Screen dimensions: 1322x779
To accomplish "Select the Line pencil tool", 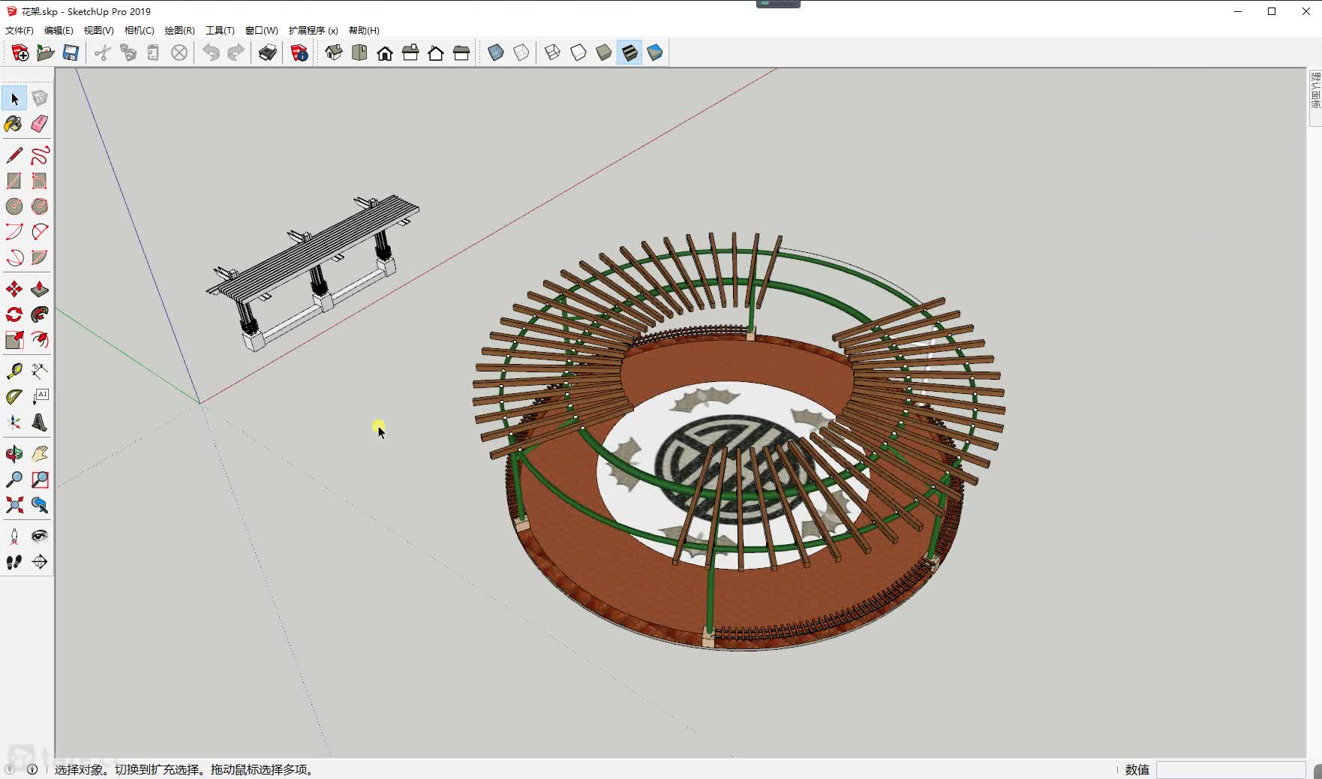I will tap(14, 155).
